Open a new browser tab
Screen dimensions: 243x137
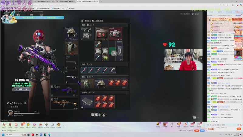[x=101, y=2]
